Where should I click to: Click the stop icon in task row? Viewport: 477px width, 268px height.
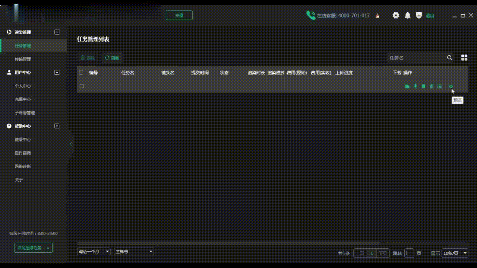click(x=423, y=86)
